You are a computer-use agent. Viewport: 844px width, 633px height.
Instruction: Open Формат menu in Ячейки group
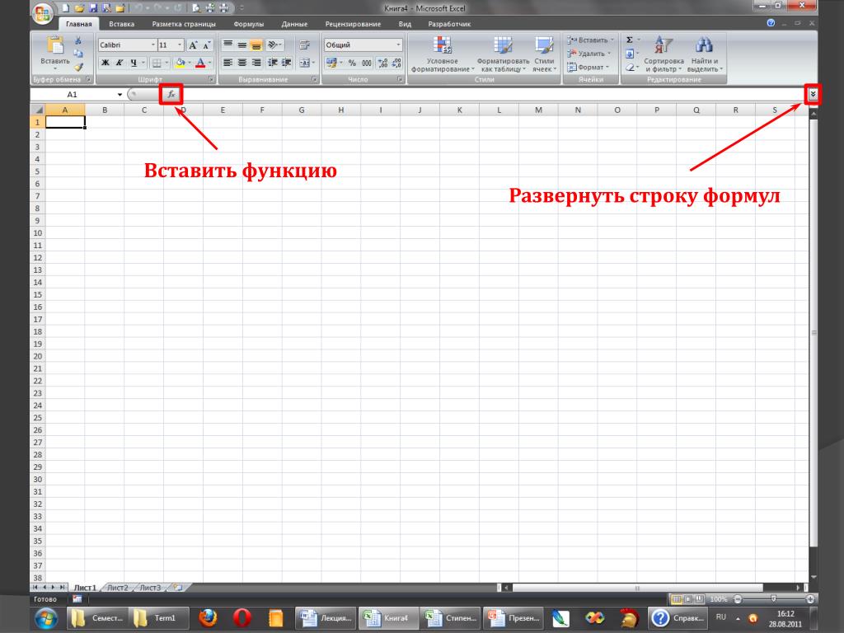[x=588, y=68]
